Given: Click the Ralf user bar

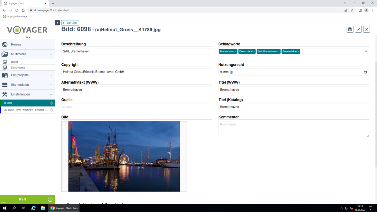Looking at the screenshot, I should (x=27, y=199).
